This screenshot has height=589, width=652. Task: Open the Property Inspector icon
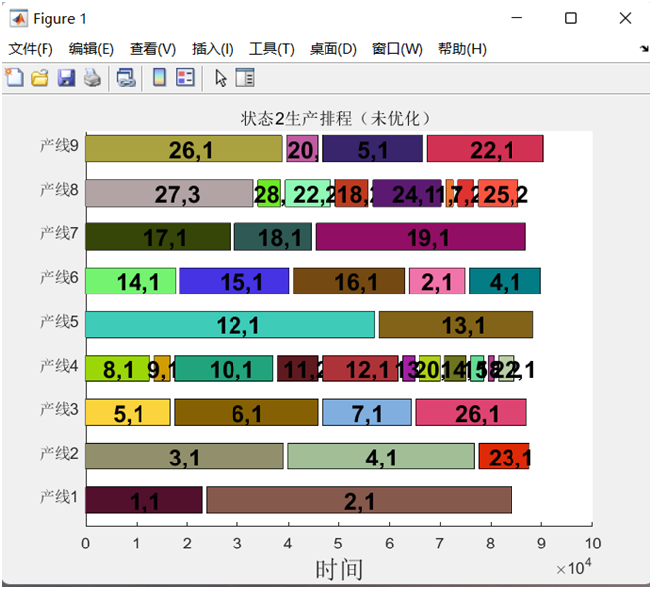pos(245,78)
